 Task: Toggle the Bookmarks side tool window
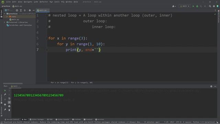(1, 99)
